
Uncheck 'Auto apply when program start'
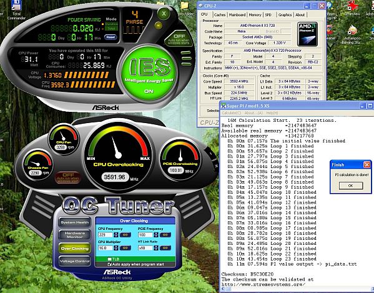tap(109, 264)
